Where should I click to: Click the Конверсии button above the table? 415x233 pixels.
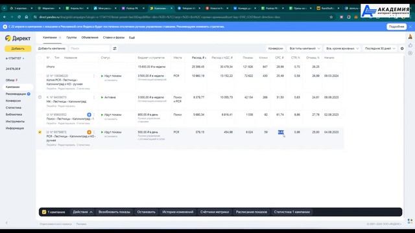click(x=276, y=49)
